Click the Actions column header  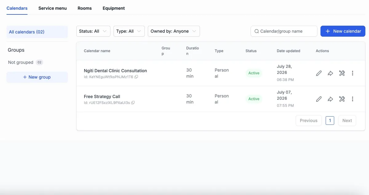click(322, 51)
